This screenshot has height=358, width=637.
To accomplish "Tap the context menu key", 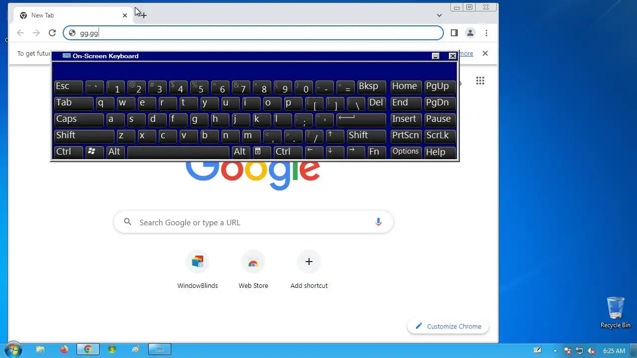I will [x=262, y=153].
